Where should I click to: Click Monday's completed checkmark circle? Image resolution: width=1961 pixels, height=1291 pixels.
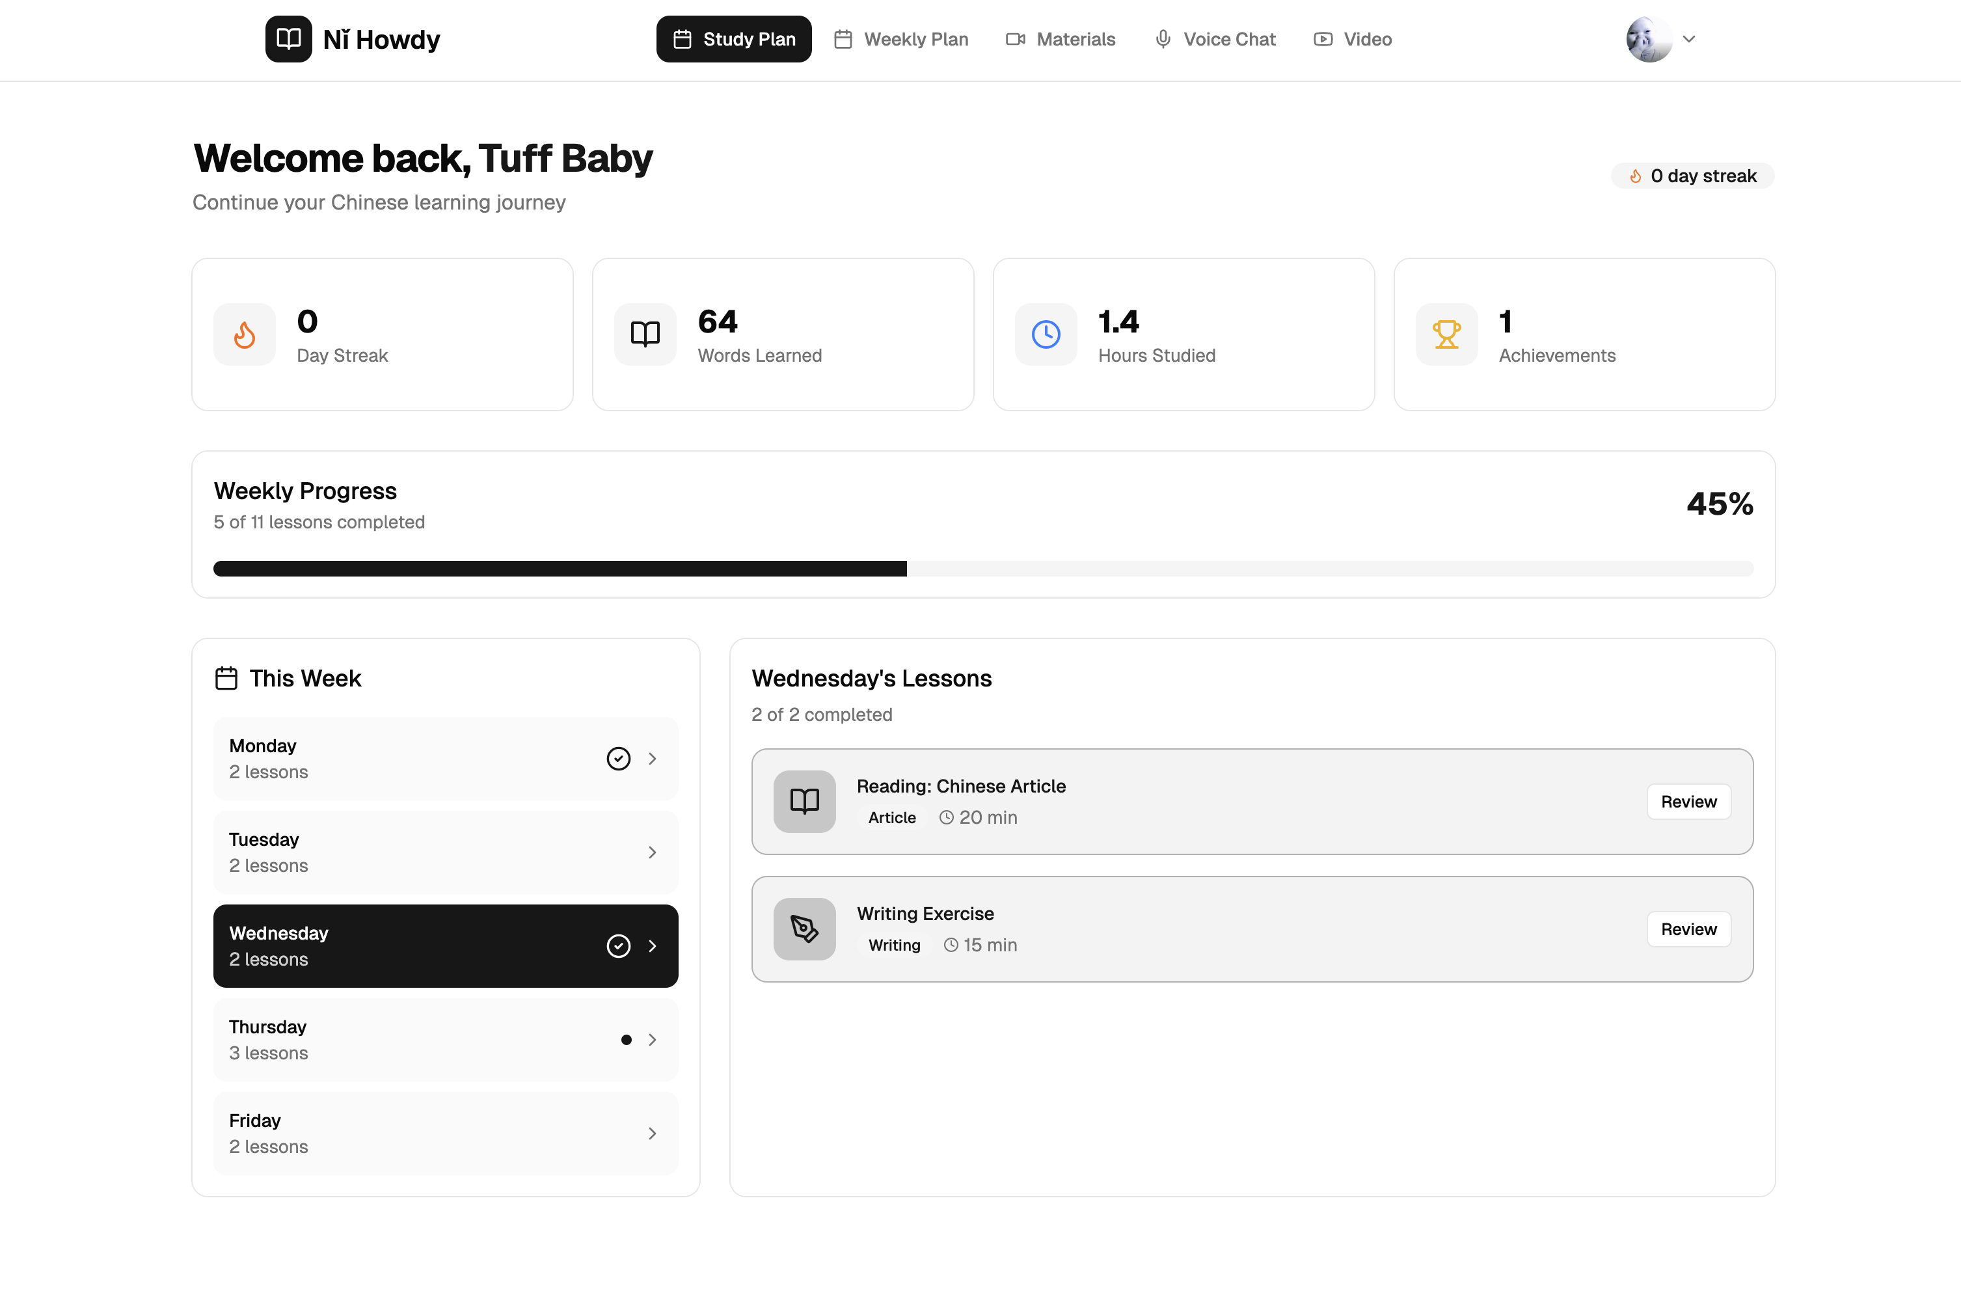[618, 758]
